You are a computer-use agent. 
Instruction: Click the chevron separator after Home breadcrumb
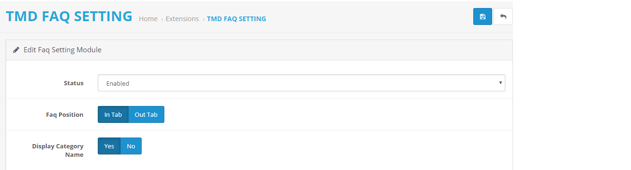[x=162, y=19]
